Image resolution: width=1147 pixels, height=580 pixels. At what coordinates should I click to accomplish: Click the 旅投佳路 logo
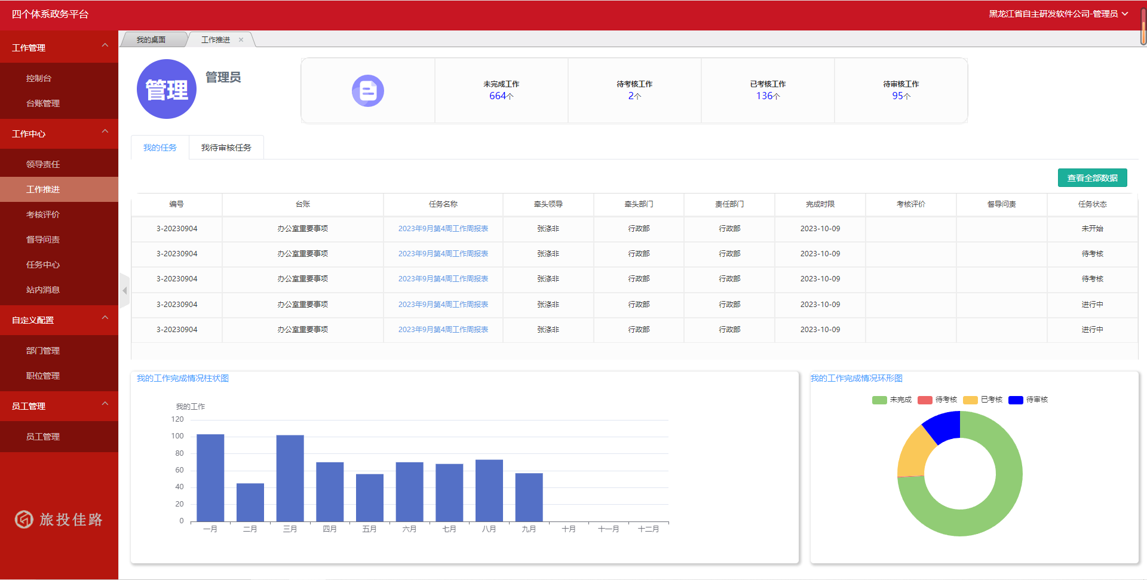59,520
